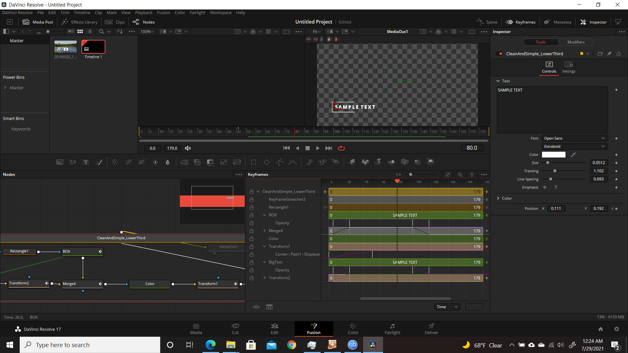The width and height of the screenshot is (628, 353).
Task: Click the Play forward button
Action: 318,148
